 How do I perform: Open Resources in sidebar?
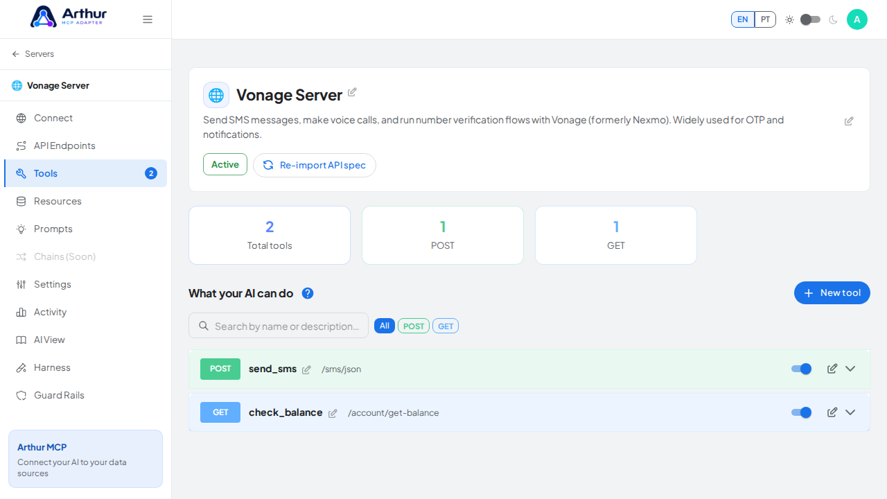pyautogui.click(x=85, y=201)
